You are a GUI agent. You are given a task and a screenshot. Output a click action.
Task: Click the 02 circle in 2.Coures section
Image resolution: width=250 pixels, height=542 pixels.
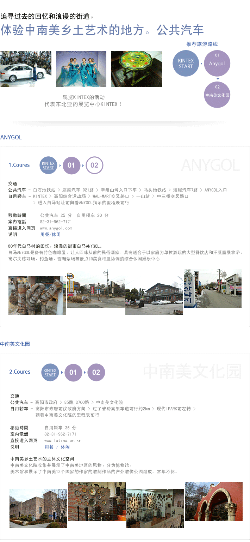[x=96, y=372]
